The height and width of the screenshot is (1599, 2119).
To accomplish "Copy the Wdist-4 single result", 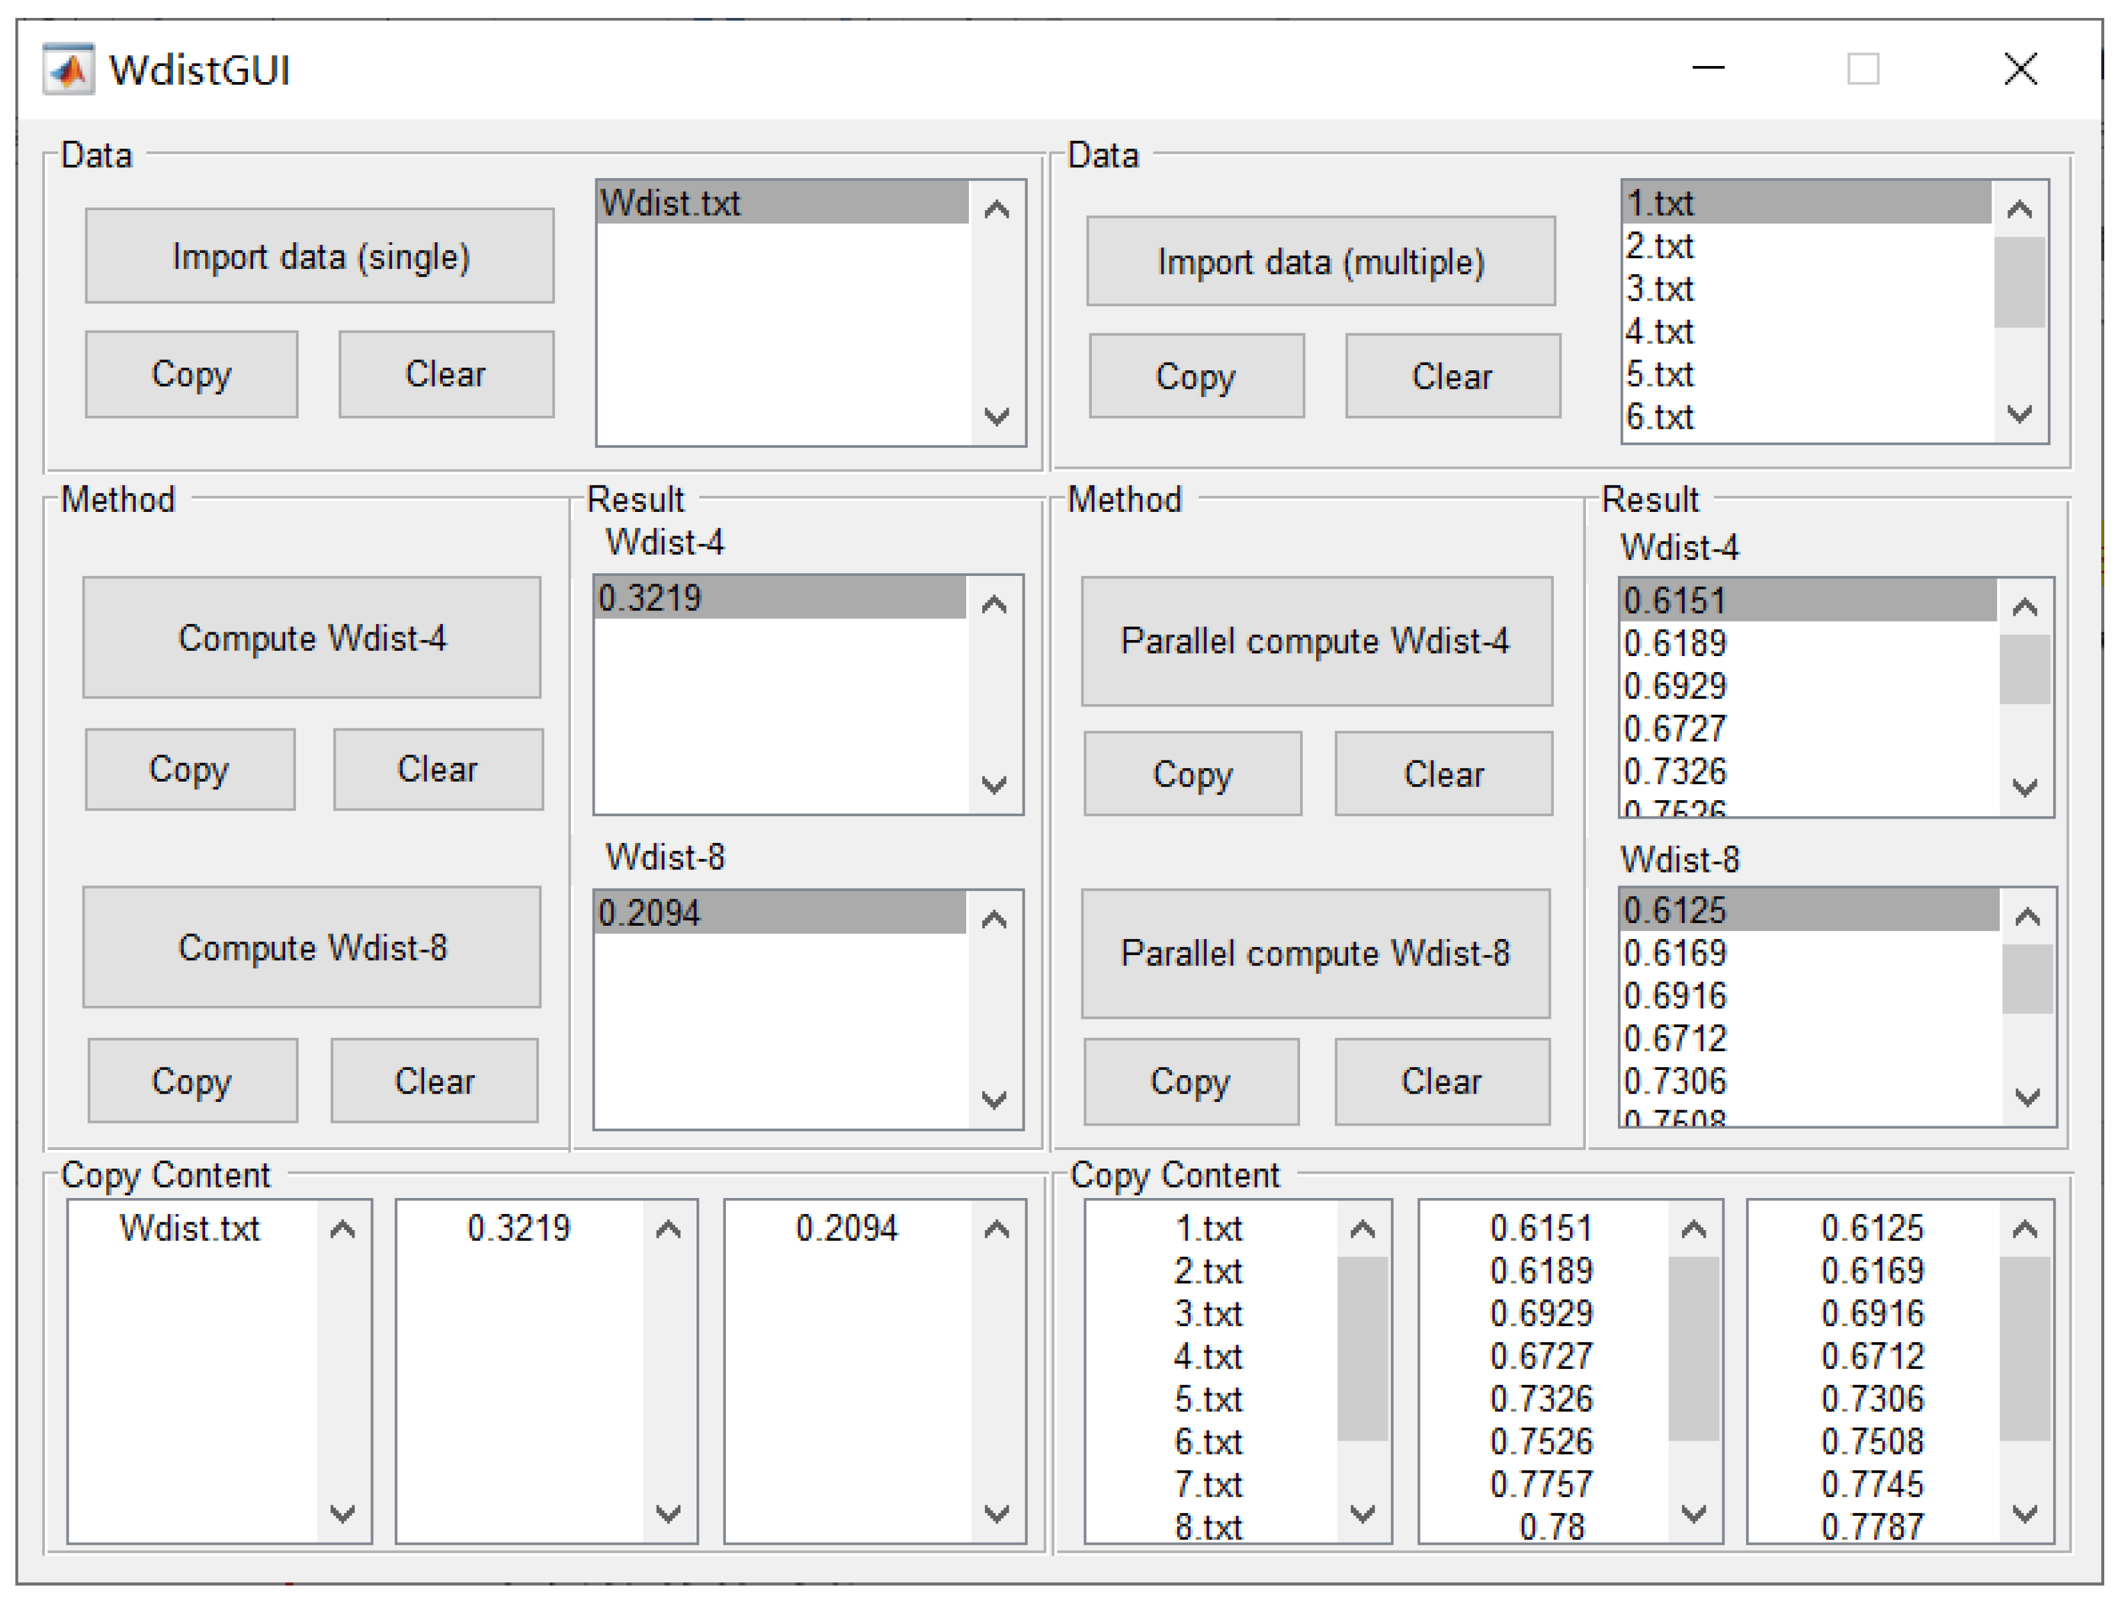I will pyautogui.click(x=190, y=769).
